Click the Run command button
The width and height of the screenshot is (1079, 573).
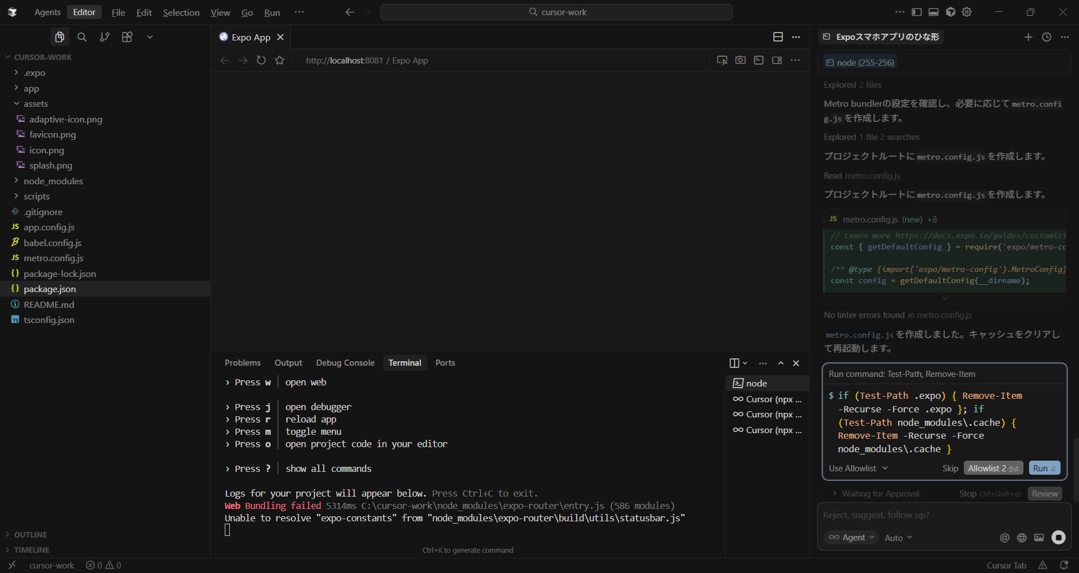point(1044,468)
